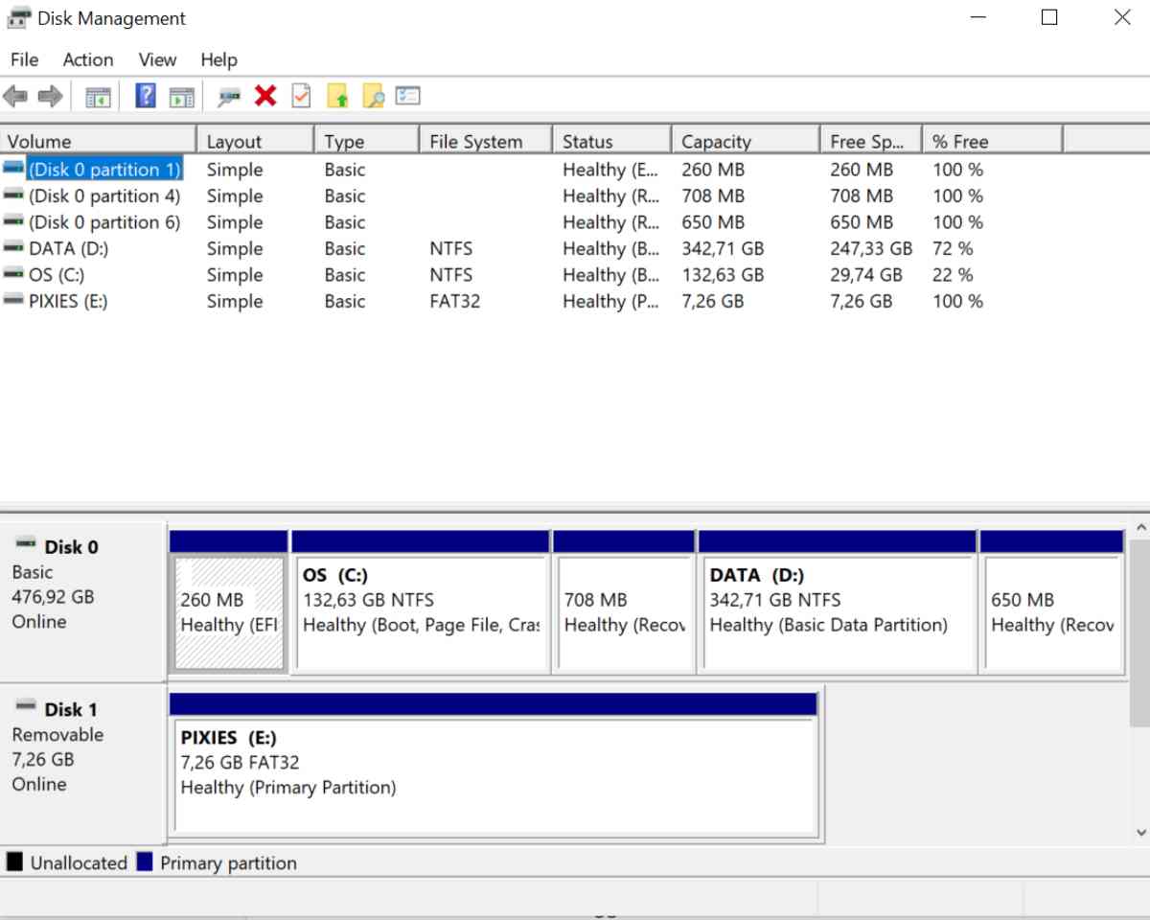The width and height of the screenshot is (1150, 920).
Task: Click the Back arrow in the toolbar
Action: 15,96
